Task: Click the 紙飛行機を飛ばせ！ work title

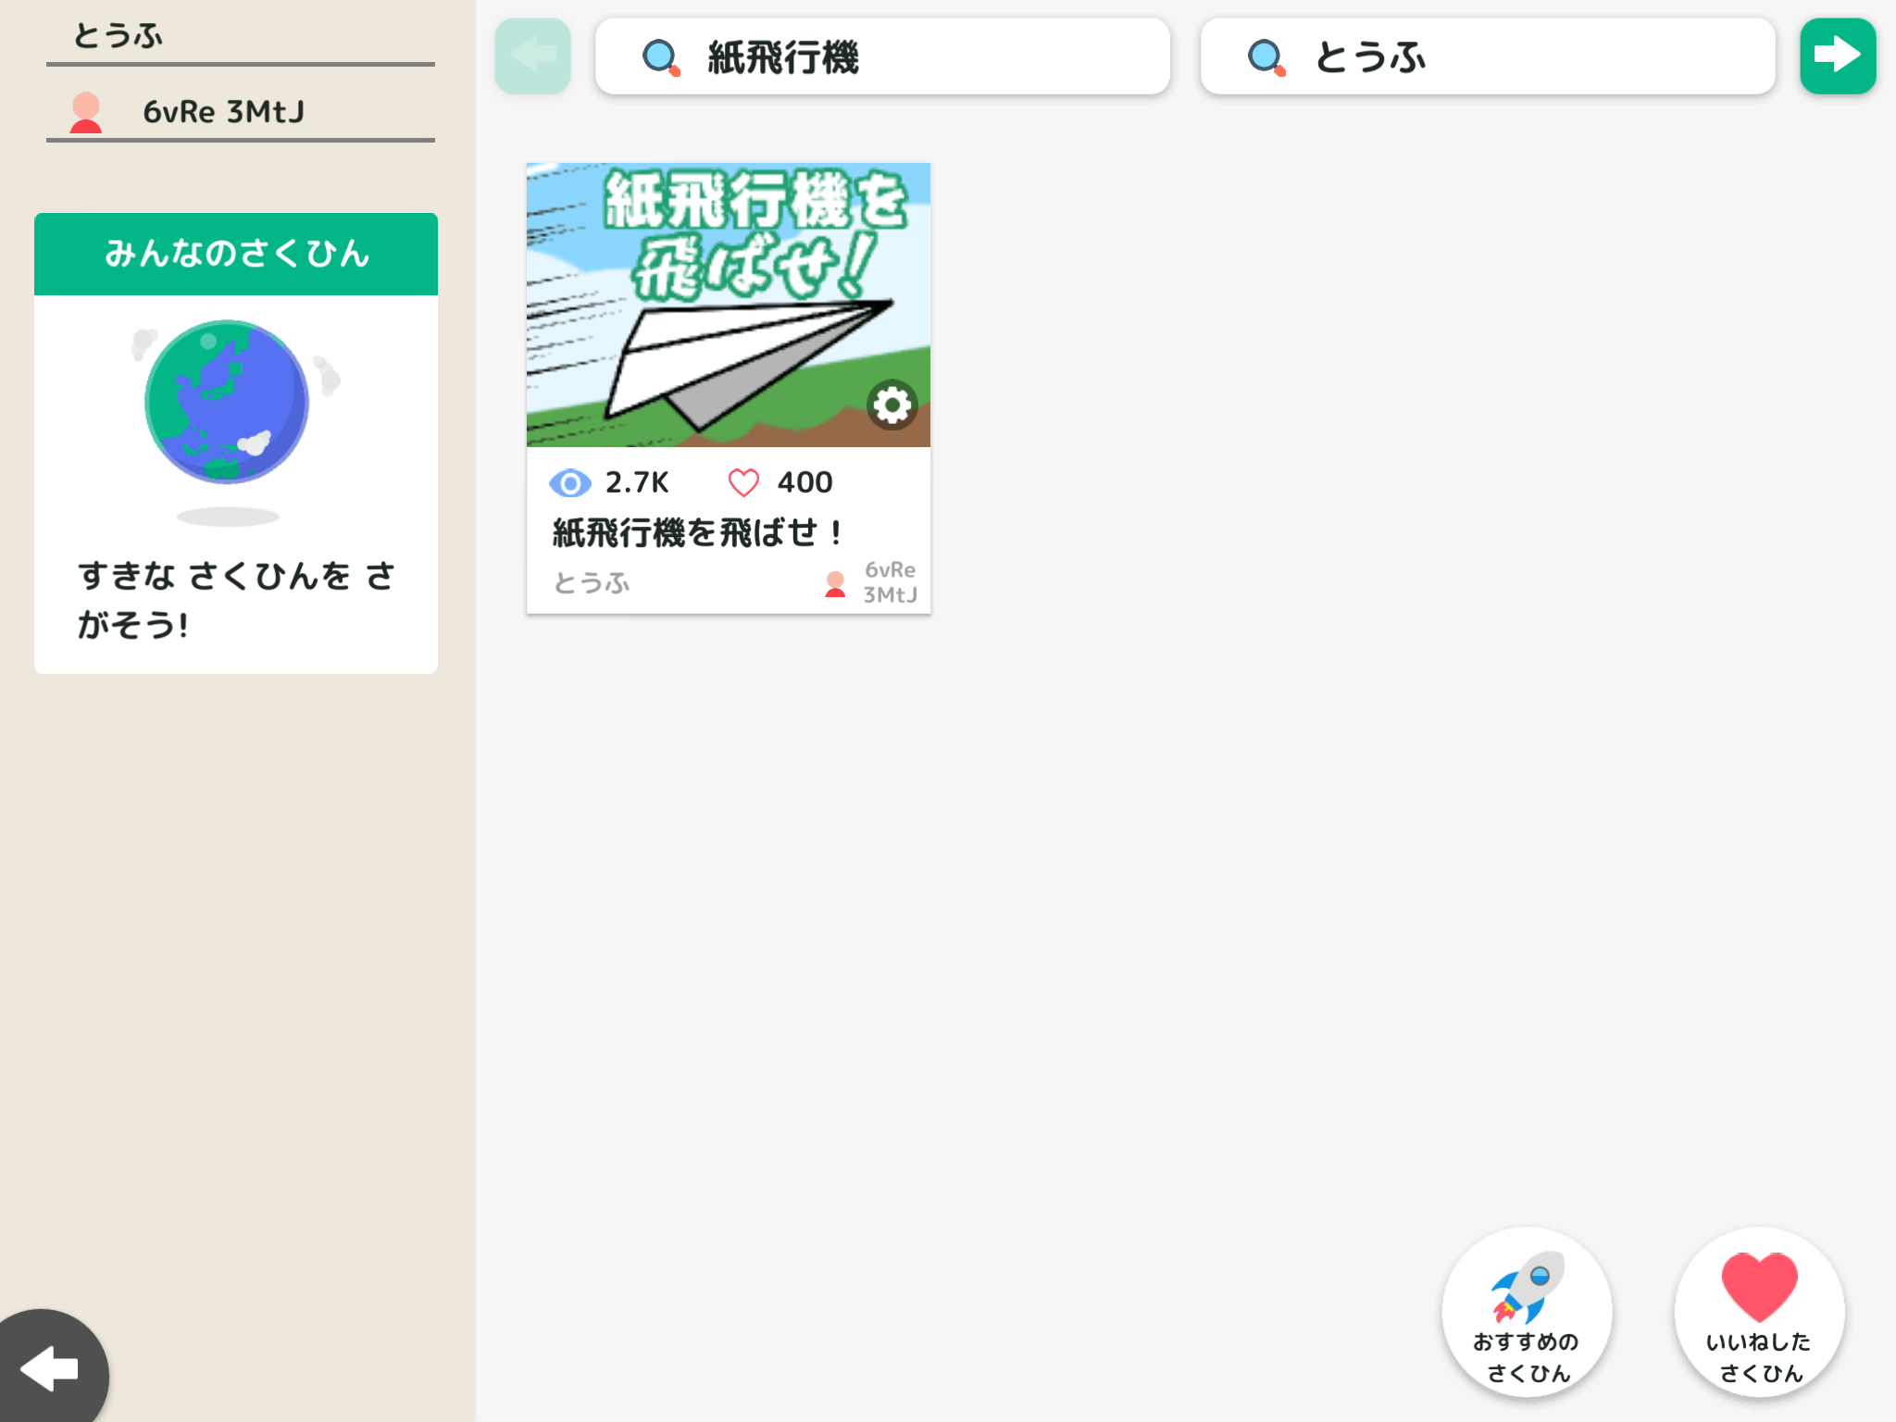Action: [696, 533]
